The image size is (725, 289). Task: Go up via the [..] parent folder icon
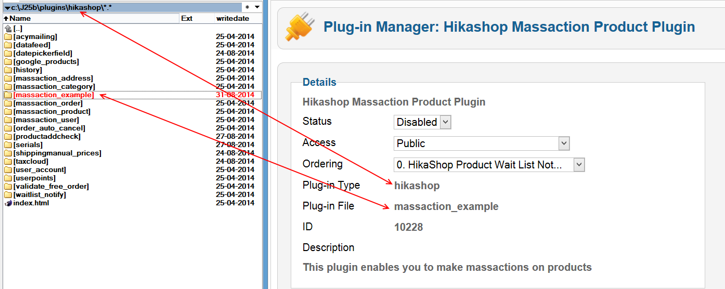pyautogui.click(x=8, y=29)
